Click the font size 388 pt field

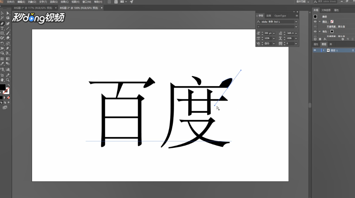pyautogui.click(x=268, y=33)
